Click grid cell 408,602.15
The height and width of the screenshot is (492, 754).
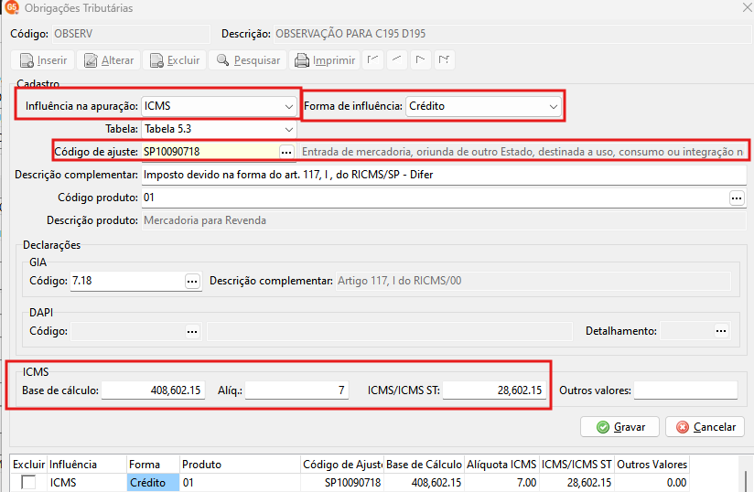pyautogui.click(x=425, y=482)
